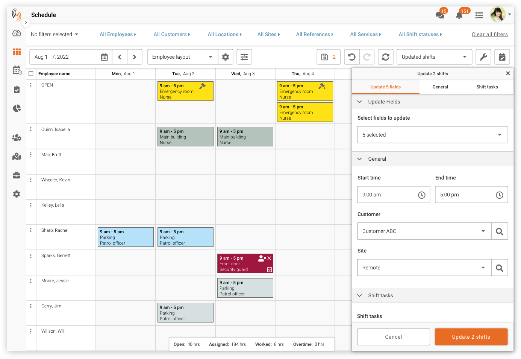Click the undo arrow icon
The image size is (521, 359).
click(x=352, y=57)
